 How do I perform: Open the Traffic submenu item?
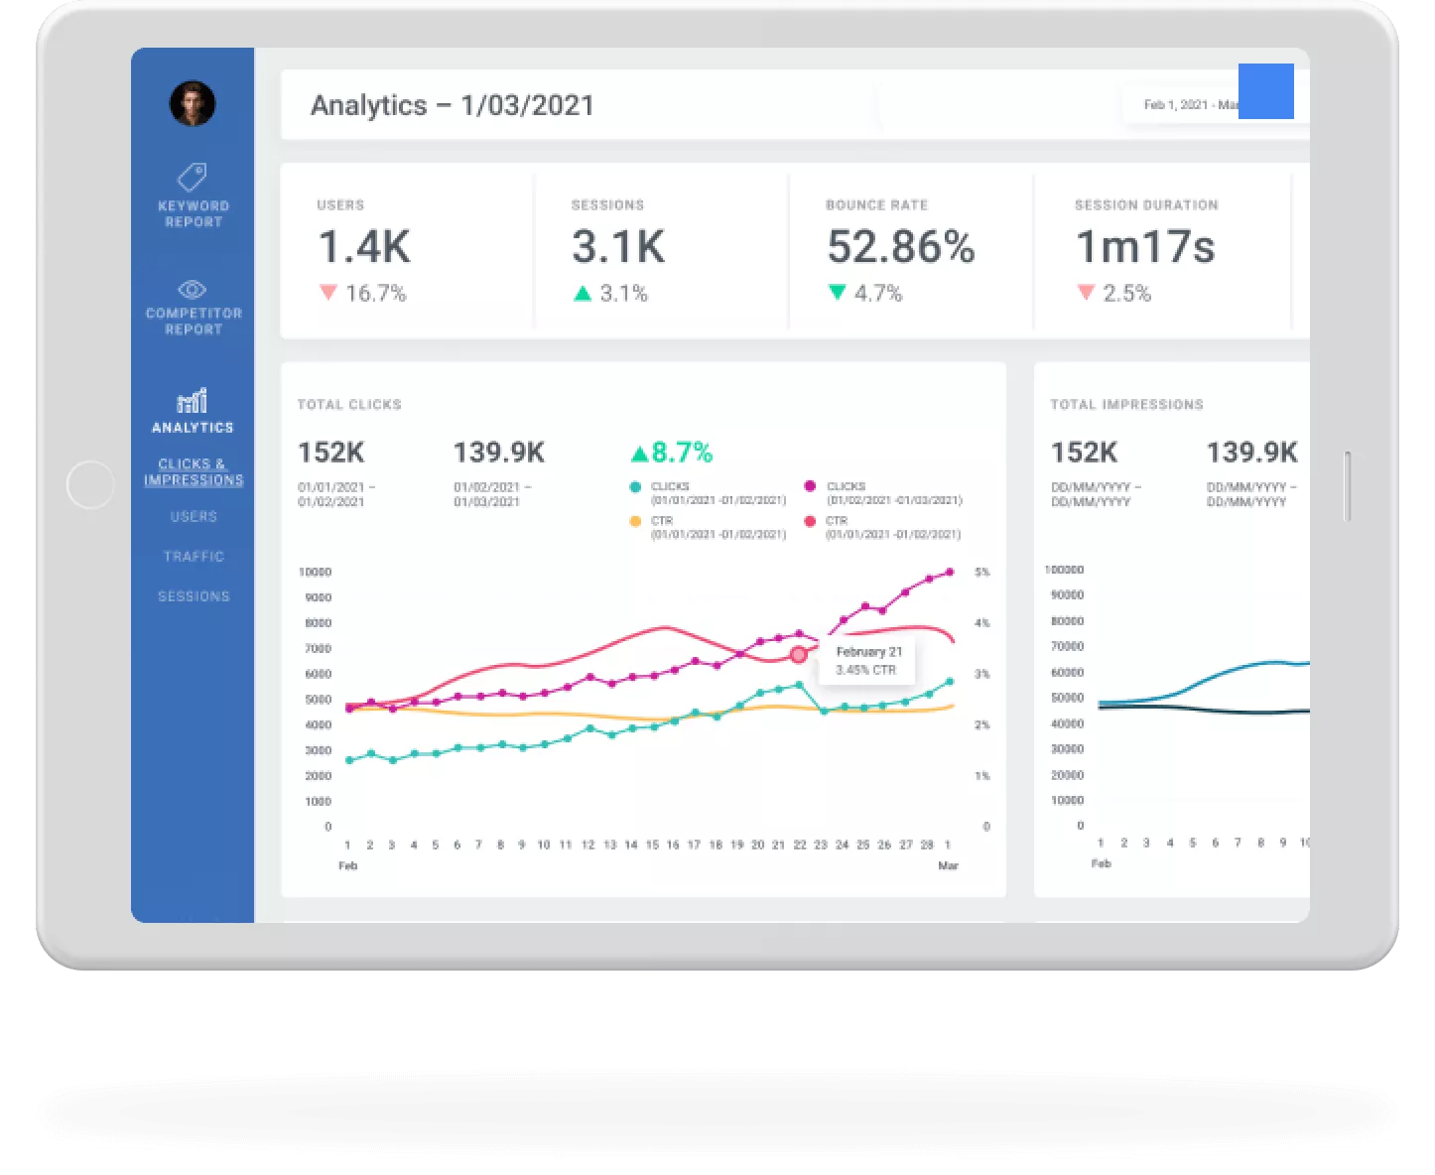pyautogui.click(x=194, y=557)
